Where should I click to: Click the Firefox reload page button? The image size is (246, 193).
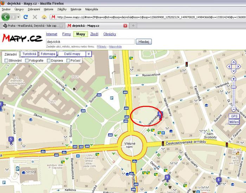(26, 17)
